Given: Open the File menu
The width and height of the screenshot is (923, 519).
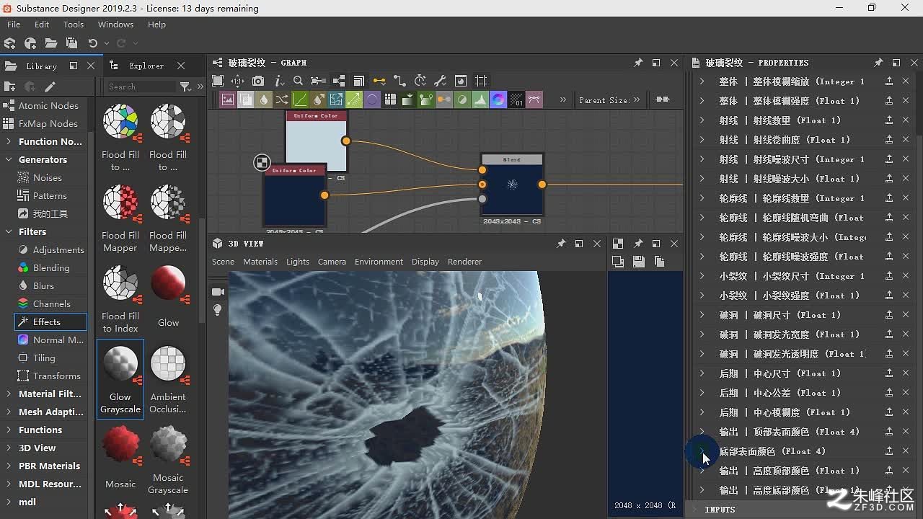Looking at the screenshot, I should (x=14, y=25).
